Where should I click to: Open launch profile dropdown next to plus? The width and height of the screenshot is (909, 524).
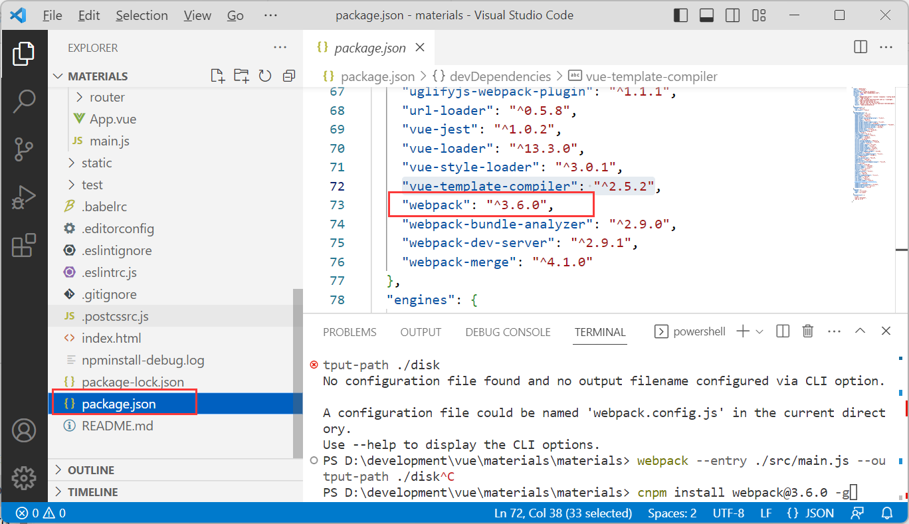click(760, 331)
